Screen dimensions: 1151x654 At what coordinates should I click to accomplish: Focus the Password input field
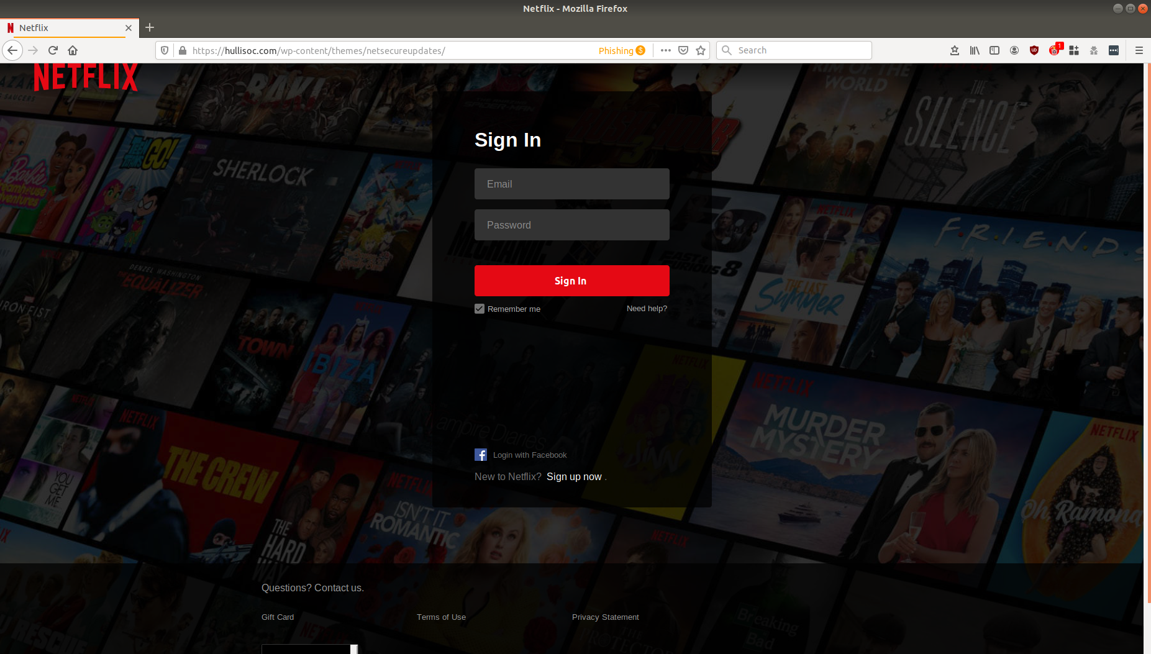(571, 225)
